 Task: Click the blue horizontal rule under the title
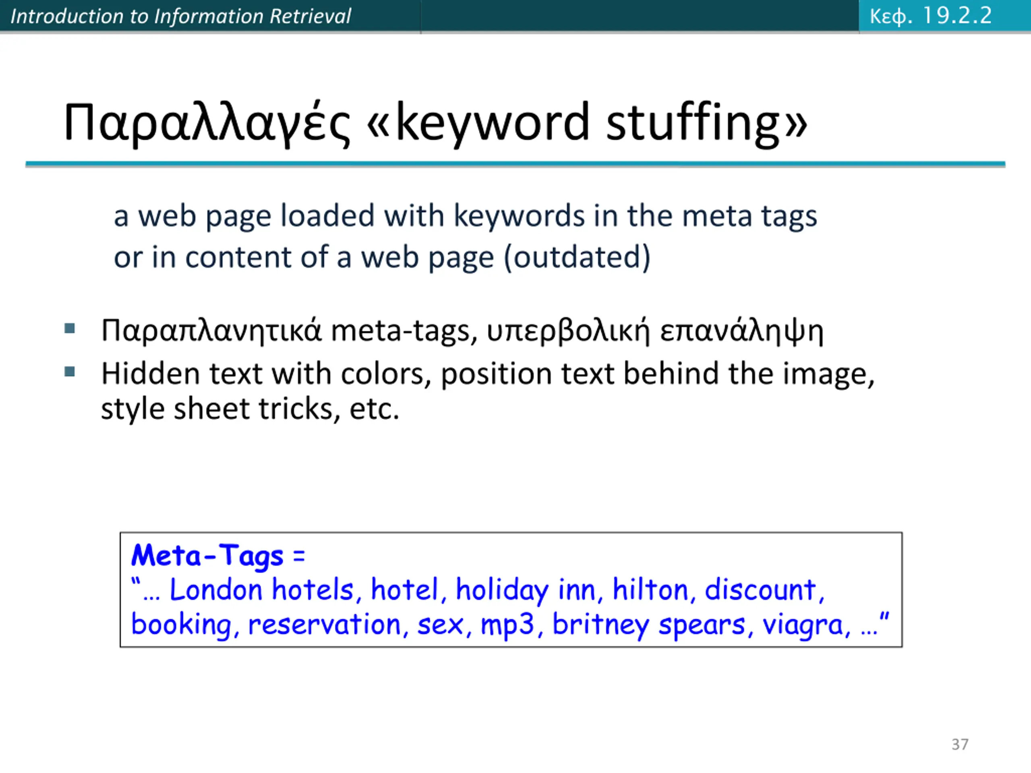coord(515,164)
